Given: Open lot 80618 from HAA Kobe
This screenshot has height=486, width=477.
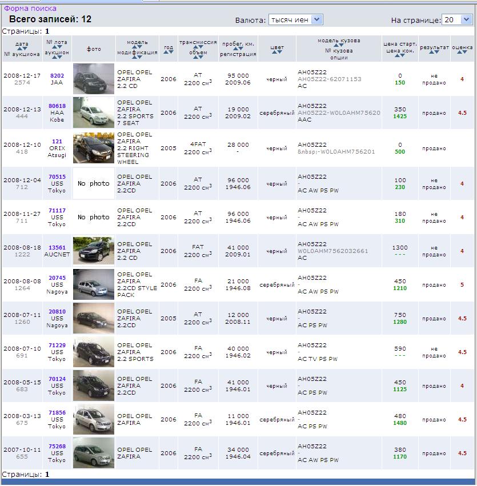Looking at the screenshot, I should click(x=57, y=106).
